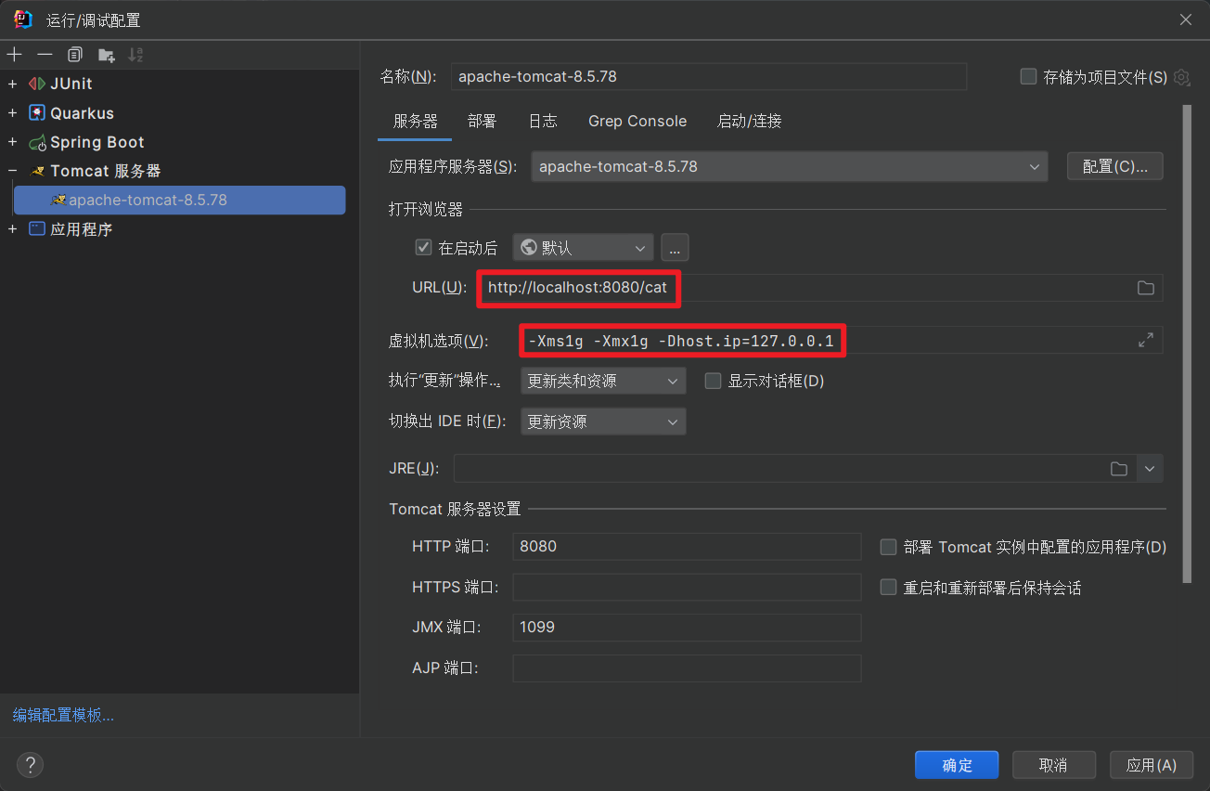This screenshot has height=791, width=1210.
Task: Browse the URL using the folder icon
Action: click(1145, 287)
